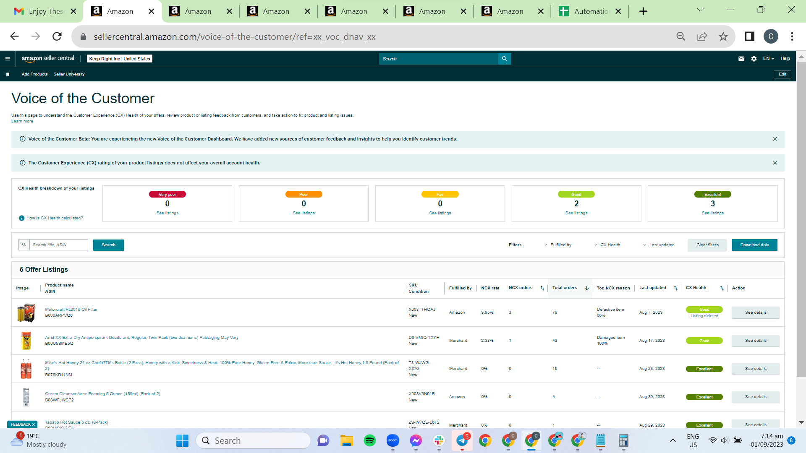Open Add Products in the navigation bar
Image resolution: width=806 pixels, height=453 pixels.
click(34, 74)
